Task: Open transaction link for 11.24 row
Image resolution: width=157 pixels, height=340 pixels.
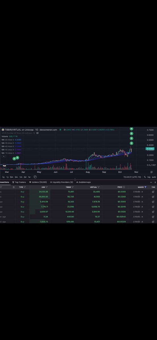Action: tap(153, 217)
